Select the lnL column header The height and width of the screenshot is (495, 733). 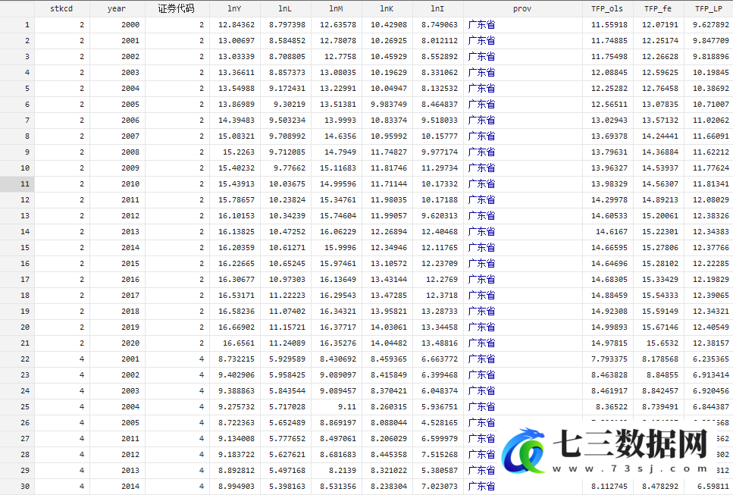pos(285,8)
